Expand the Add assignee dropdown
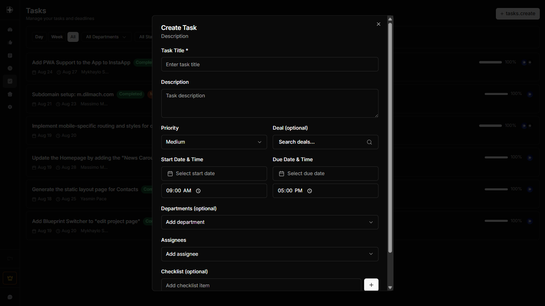545x306 pixels. coord(270,254)
